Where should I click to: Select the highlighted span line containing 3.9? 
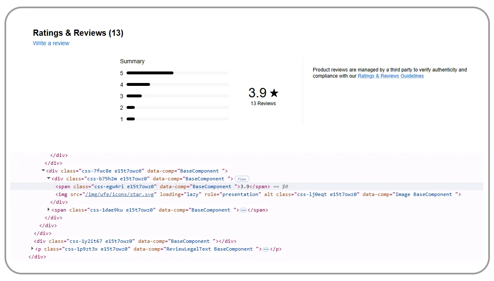pos(164,187)
